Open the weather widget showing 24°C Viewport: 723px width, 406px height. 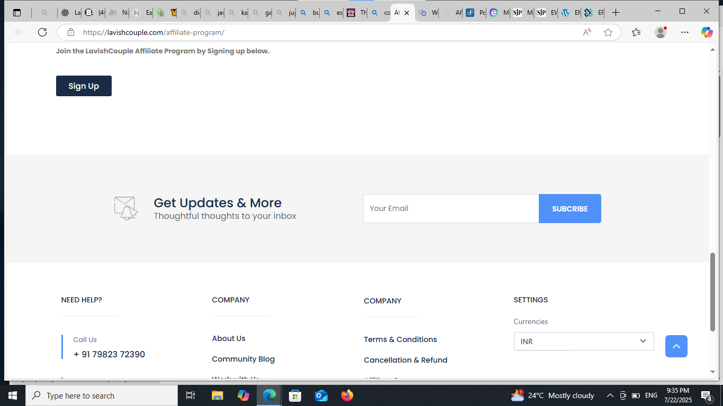click(553, 395)
